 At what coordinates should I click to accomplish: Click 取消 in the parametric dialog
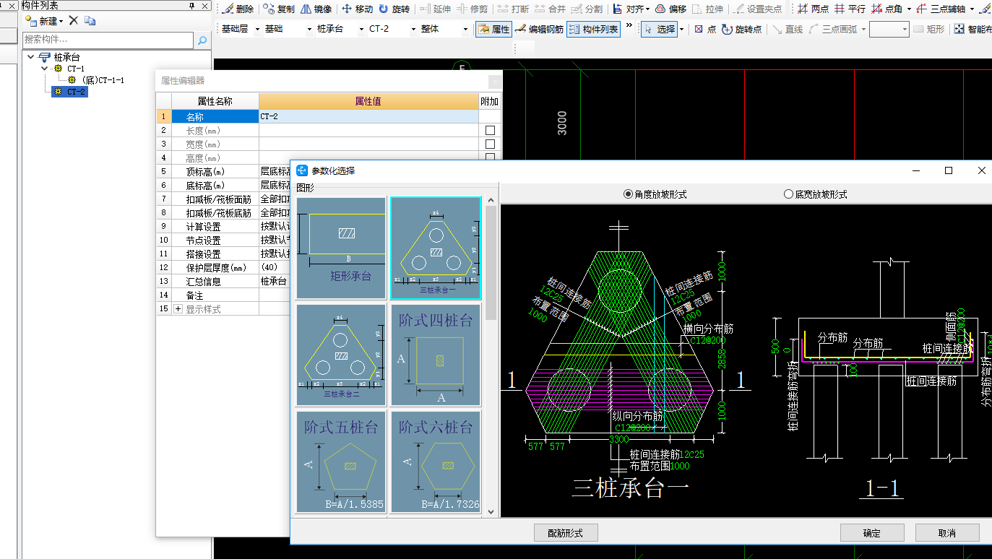[x=947, y=533]
